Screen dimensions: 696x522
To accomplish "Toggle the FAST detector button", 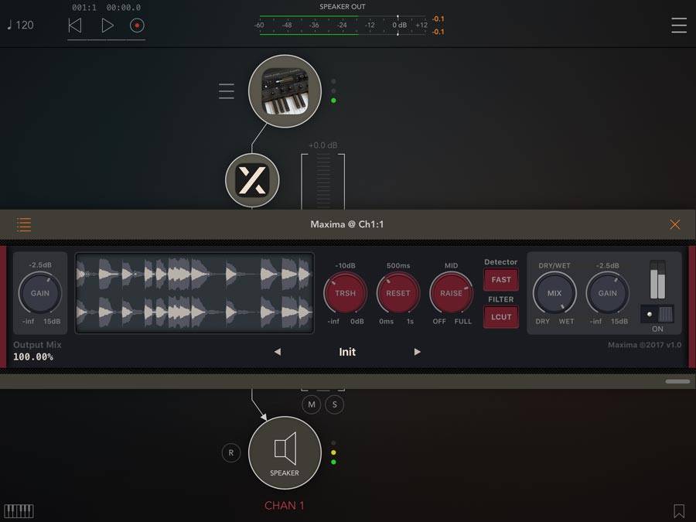I will click(x=501, y=279).
